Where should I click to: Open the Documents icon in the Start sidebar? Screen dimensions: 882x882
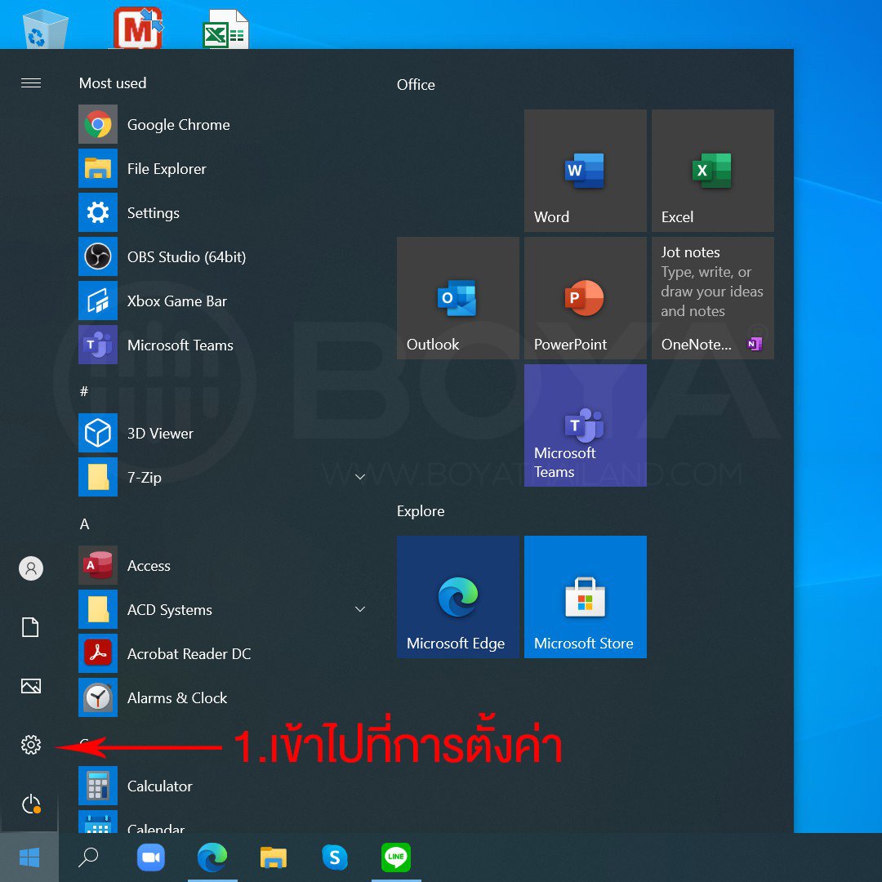tap(31, 627)
